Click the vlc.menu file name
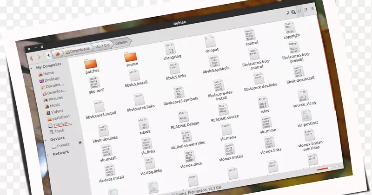 pyautogui.click(x=228, y=138)
